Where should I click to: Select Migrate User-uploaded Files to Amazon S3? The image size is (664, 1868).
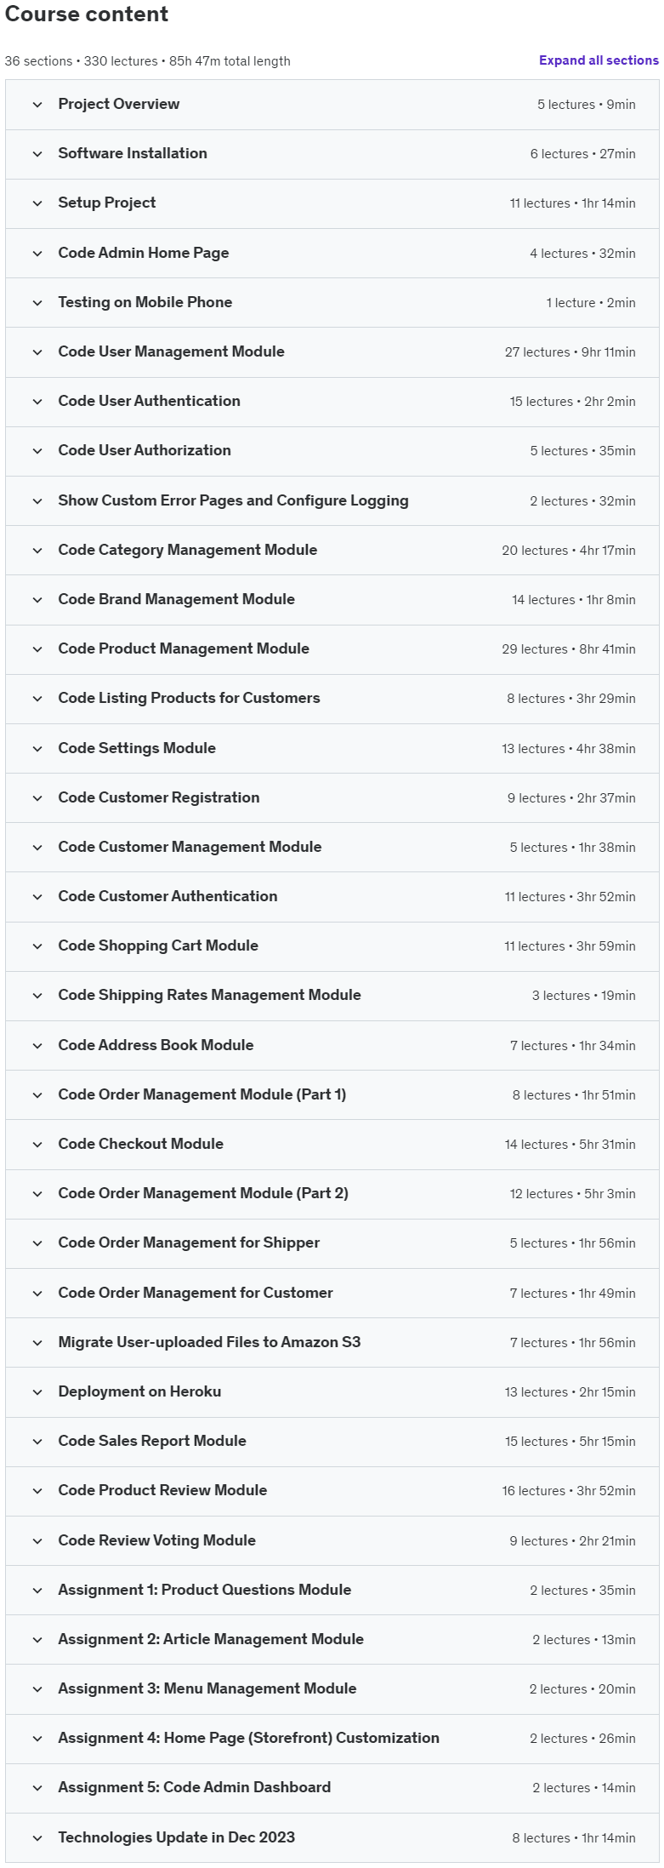pos(209,1342)
